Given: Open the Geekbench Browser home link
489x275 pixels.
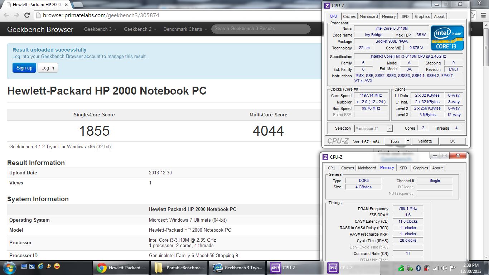Looking at the screenshot, I should [40, 29].
